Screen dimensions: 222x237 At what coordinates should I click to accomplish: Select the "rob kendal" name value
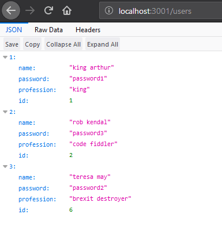click(x=90, y=122)
